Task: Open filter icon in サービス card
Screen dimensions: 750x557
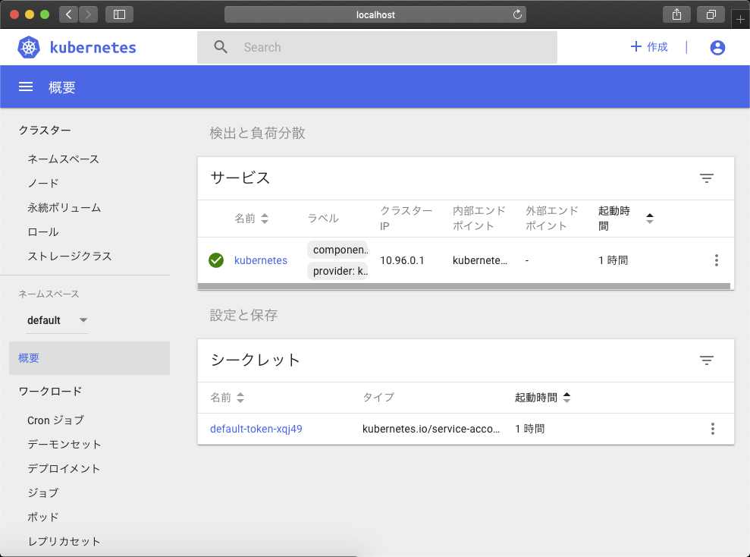Action: tap(706, 178)
